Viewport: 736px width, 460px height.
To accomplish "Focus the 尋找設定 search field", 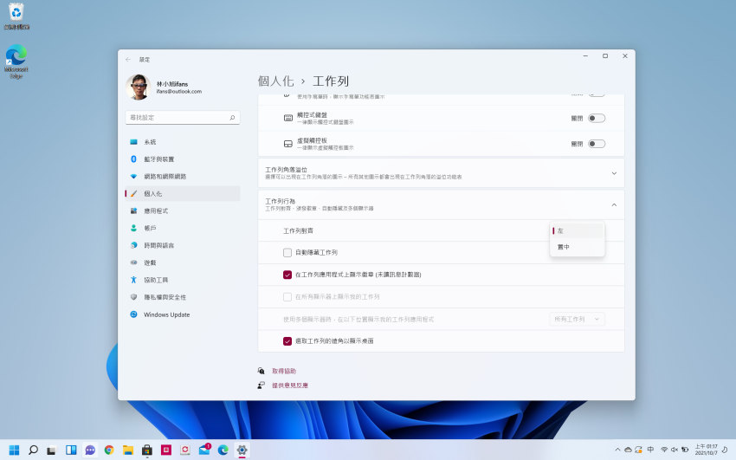I will point(183,117).
